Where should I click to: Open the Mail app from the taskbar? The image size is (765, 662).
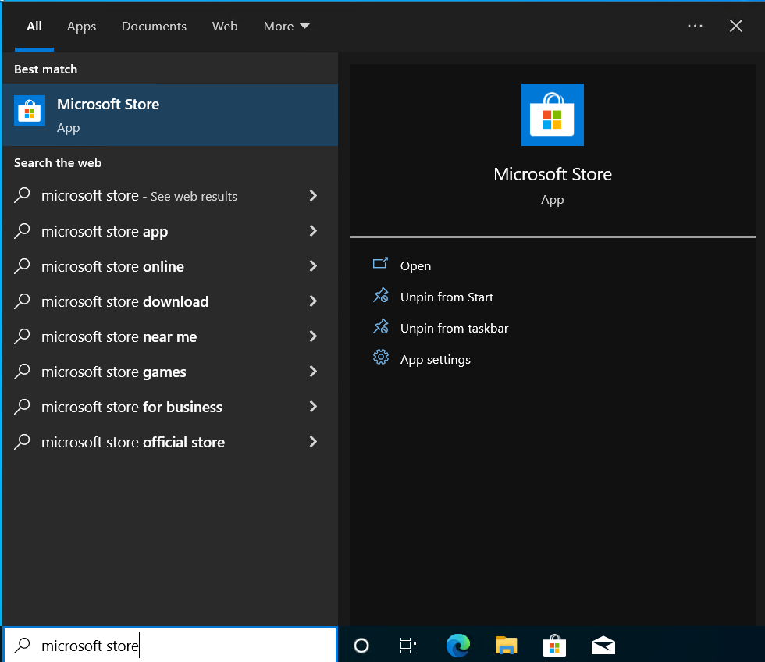pyautogui.click(x=603, y=646)
